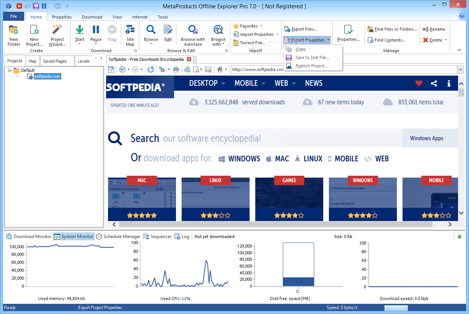469x314 pixels.
Task: Click the URL address input field
Action: point(343,70)
